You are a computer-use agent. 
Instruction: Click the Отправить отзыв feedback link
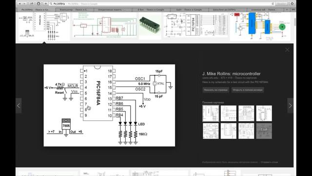[x=269, y=162]
